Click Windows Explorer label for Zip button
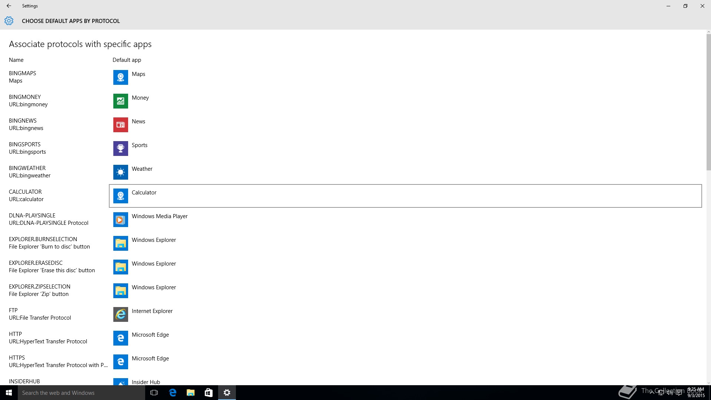711x400 pixels. tap(154, 287)
